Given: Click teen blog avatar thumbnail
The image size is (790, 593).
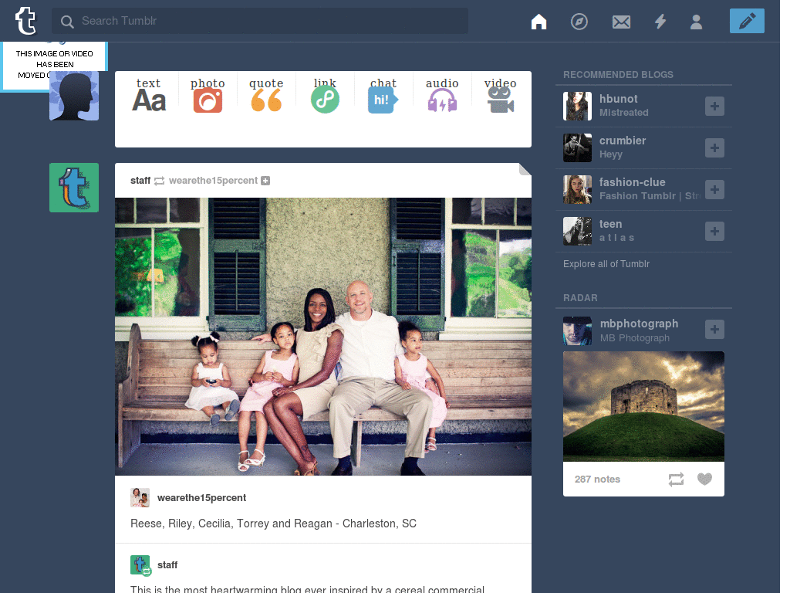Looking at the screenshot, I should pyautogui.click(x=577, y=232).
